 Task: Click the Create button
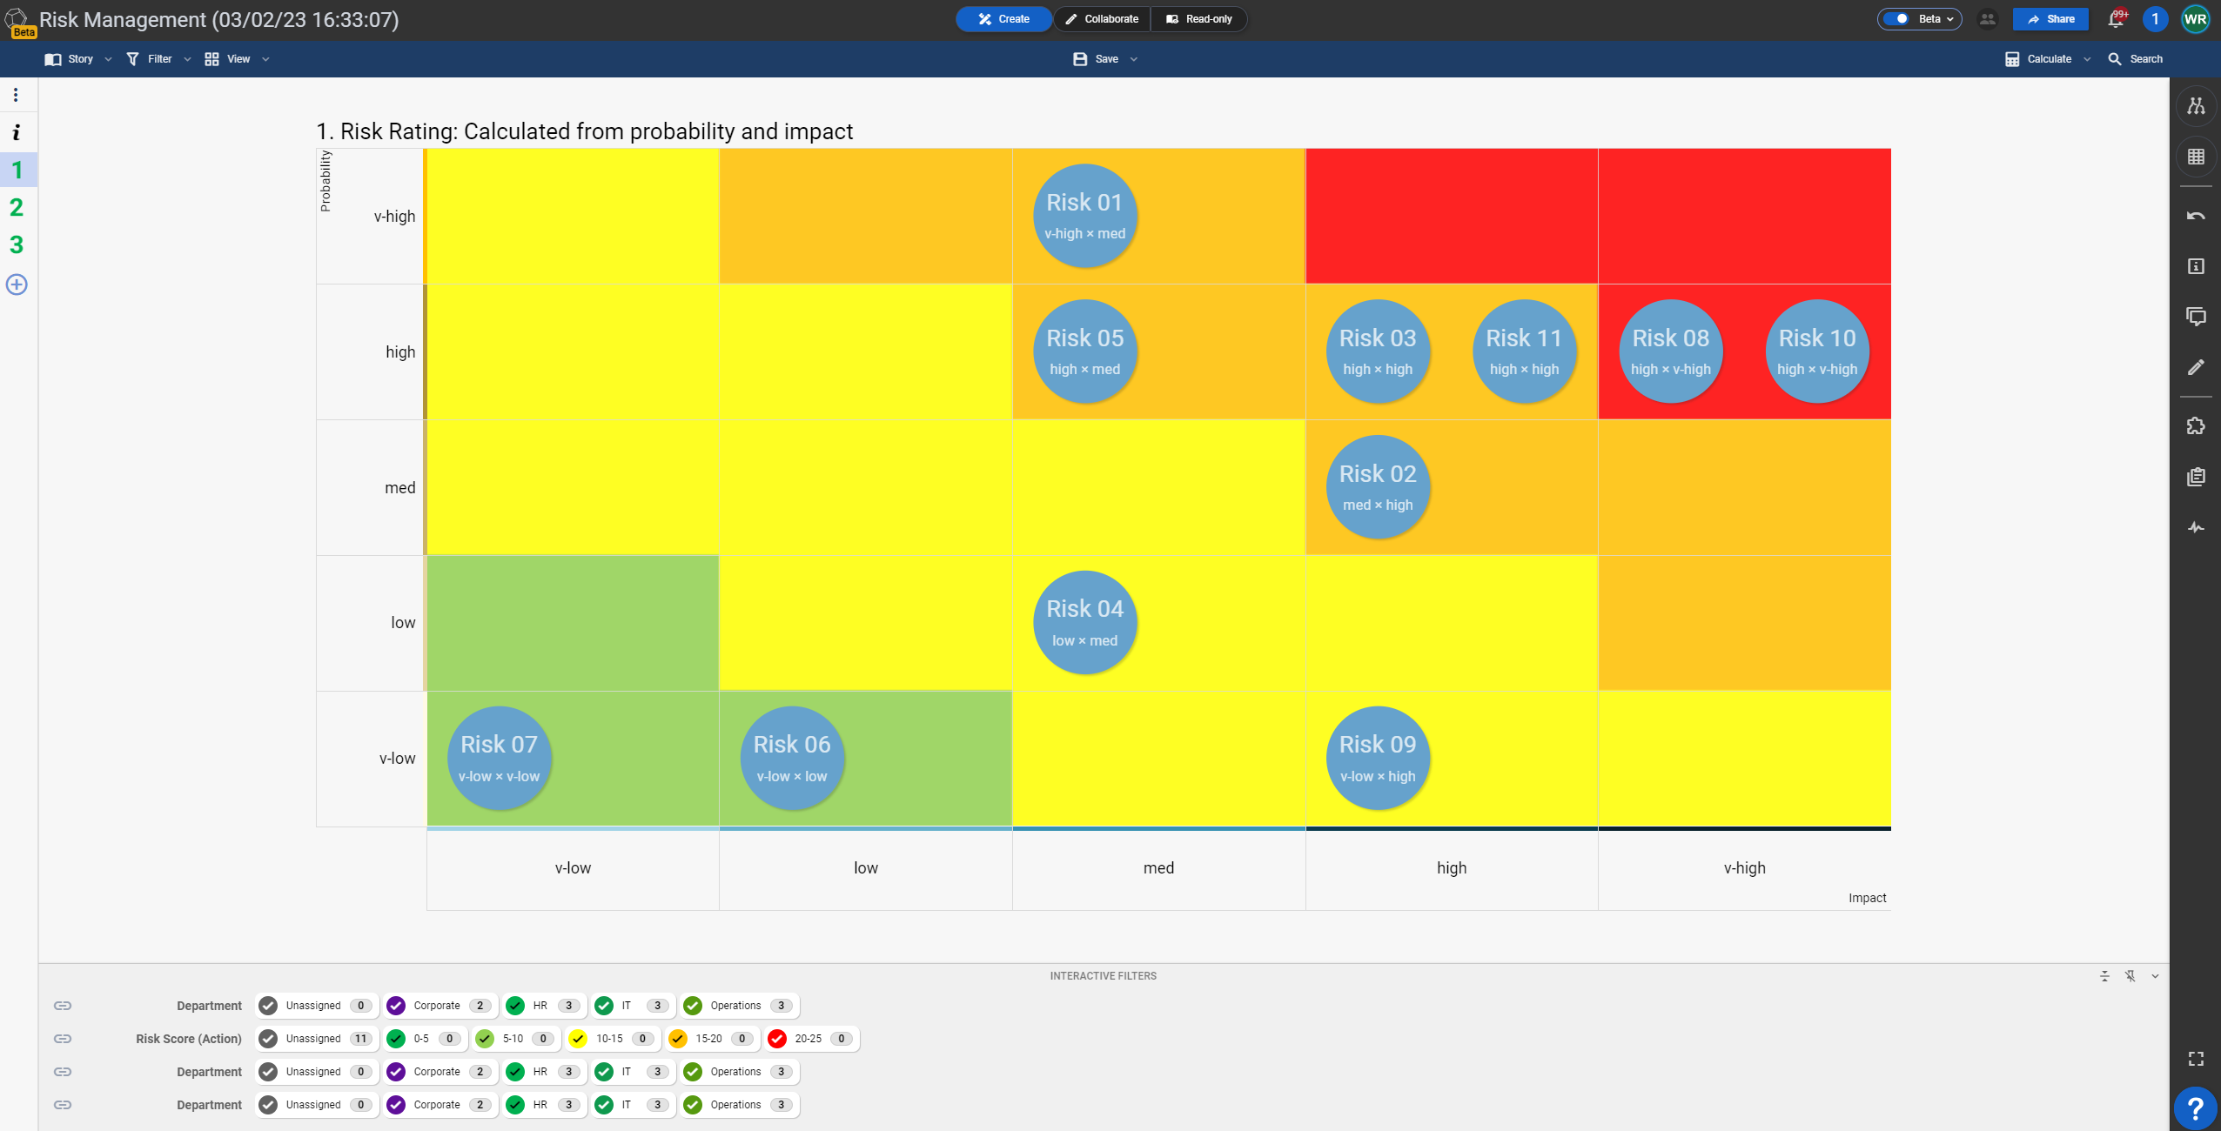[1003, 18]
